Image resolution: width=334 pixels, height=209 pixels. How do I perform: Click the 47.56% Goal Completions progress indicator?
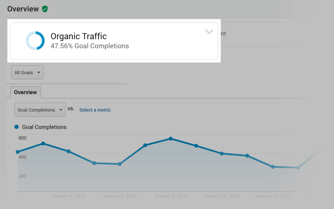(x=90, y=46)
